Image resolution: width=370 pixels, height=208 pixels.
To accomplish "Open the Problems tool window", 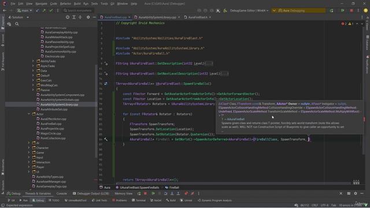I will pyautogui.click(x=120, y=200).
